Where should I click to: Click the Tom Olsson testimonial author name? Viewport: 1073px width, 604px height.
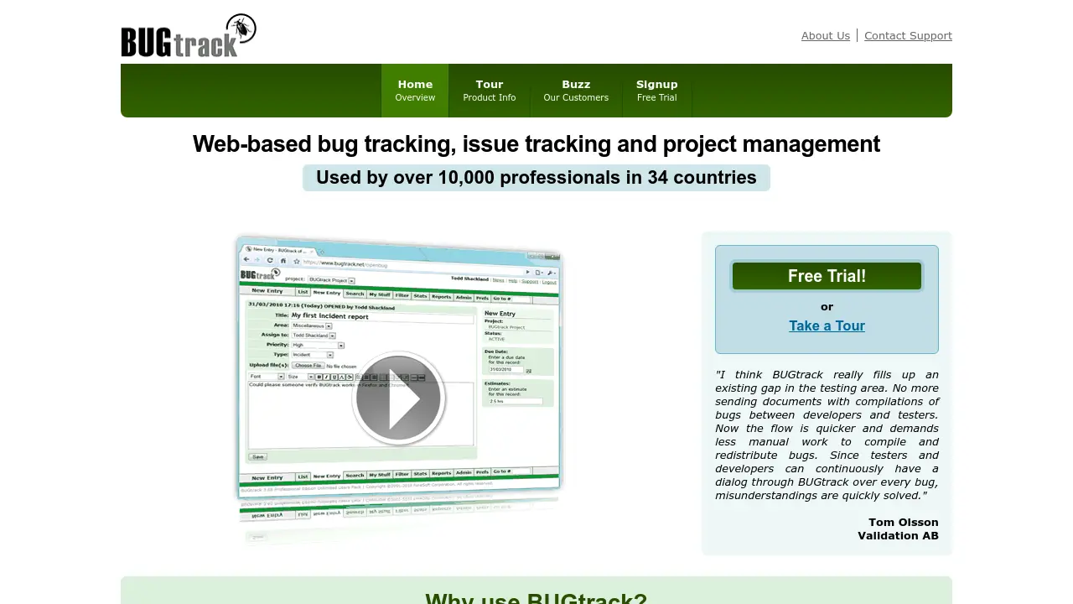tap(904, 522)
